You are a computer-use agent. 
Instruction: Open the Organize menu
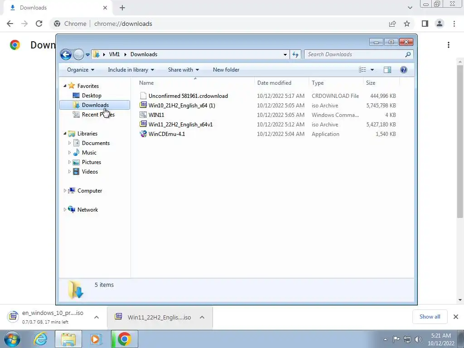click(81, 70)
